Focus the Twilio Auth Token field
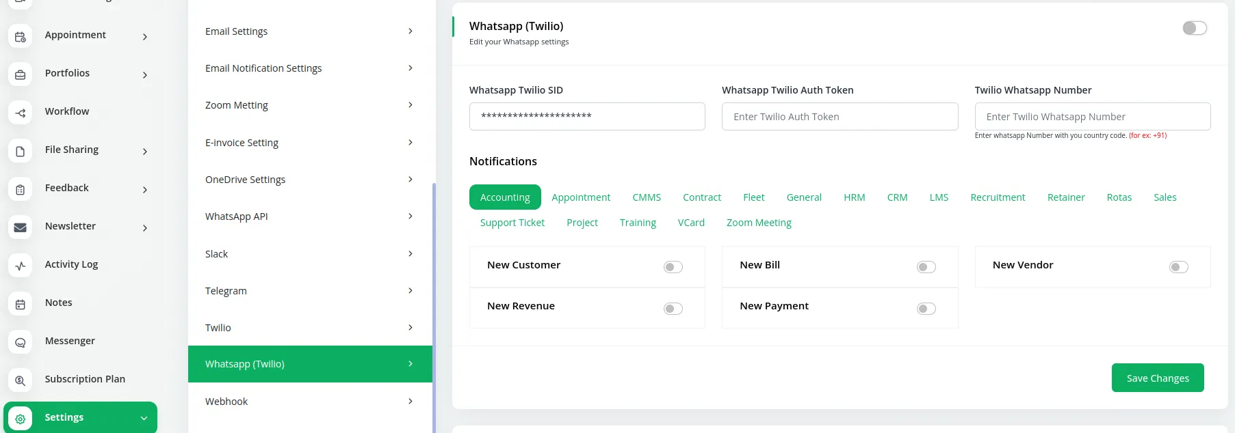This screenshot has width=1235, height=433. (x=840, y=117)
